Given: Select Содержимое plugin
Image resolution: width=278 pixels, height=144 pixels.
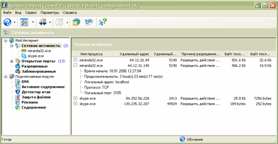Looking at the screenshot, I should point(34,107).
